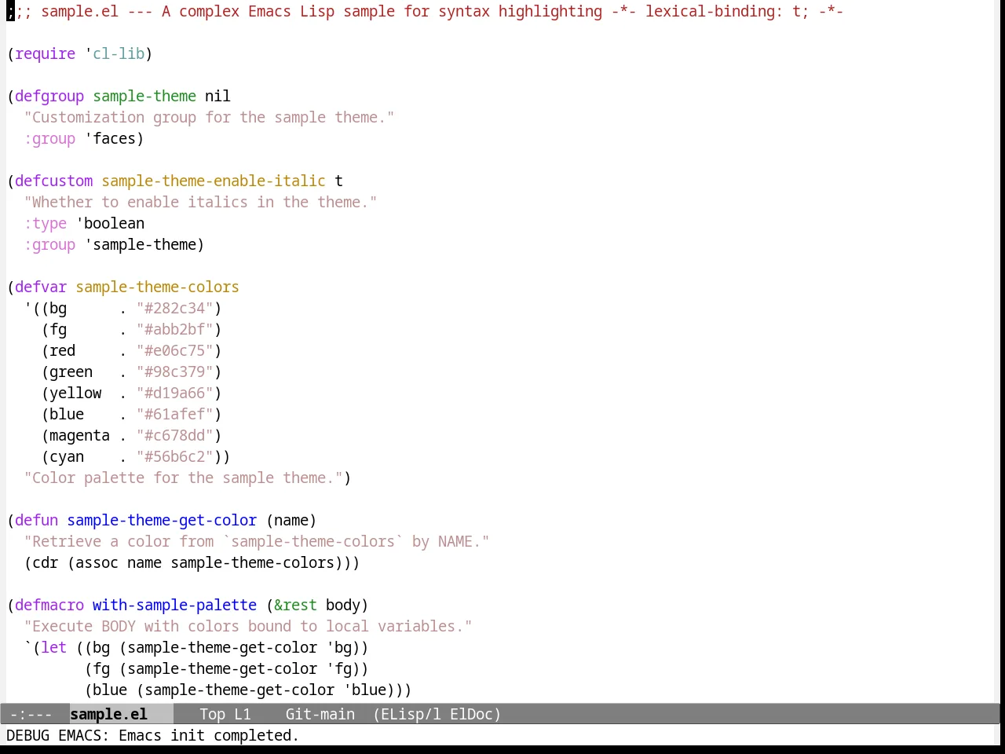Click the L1 line number indicator

[243, 714]
